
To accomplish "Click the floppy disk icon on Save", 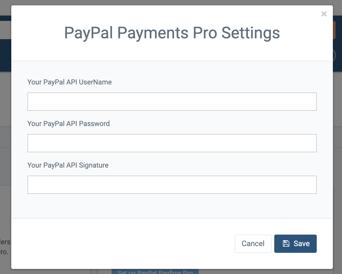I will [x=286, y=243].
